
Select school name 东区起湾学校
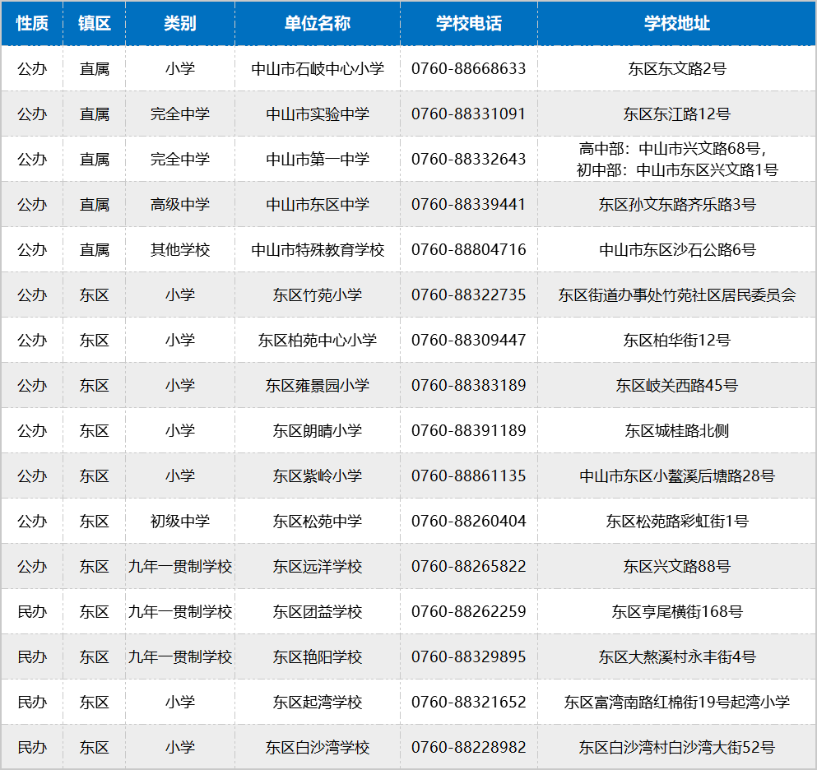coord(318,703)
